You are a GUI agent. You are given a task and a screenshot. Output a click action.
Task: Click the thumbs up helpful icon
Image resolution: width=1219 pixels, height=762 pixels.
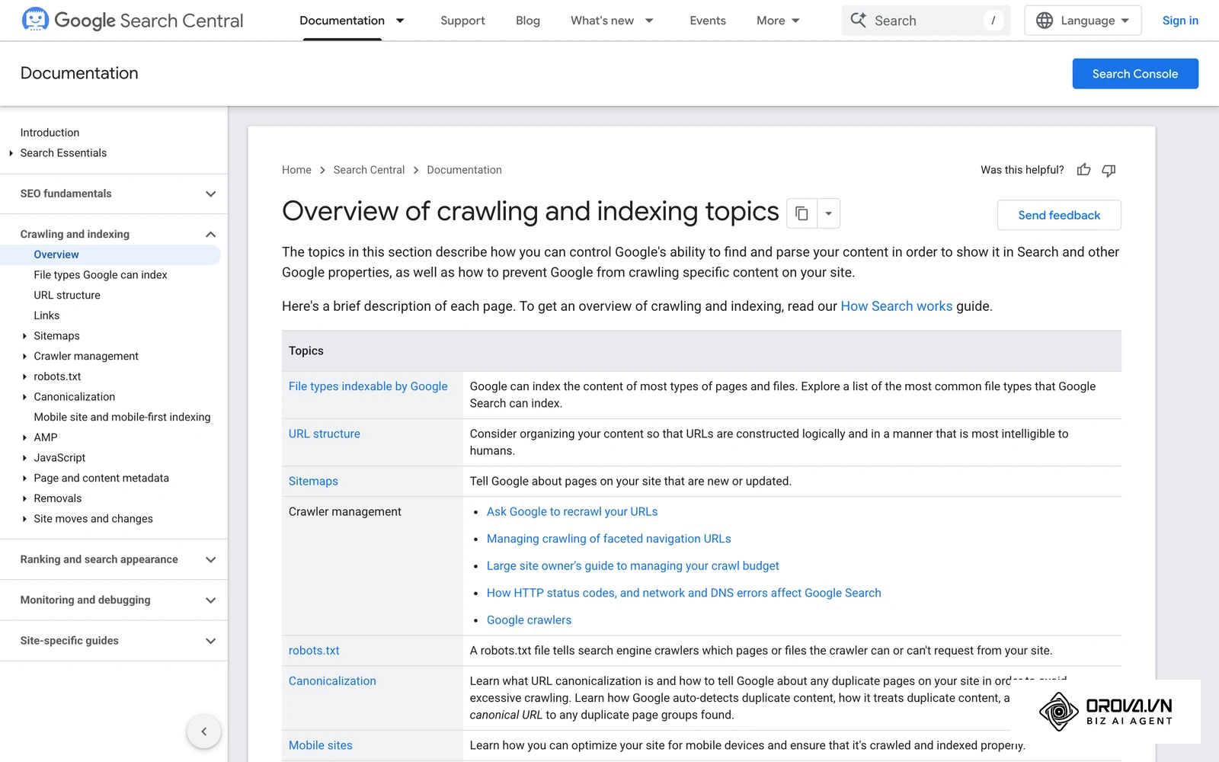[1083, 170]
